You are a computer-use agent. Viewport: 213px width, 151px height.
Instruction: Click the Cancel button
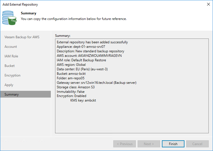point(197,144)
